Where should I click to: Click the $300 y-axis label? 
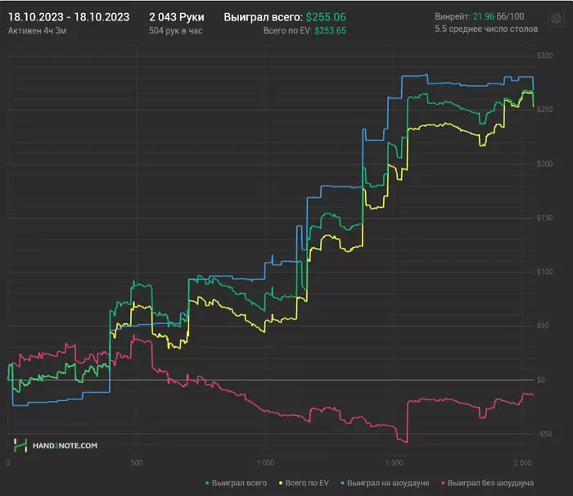(544, 56)
